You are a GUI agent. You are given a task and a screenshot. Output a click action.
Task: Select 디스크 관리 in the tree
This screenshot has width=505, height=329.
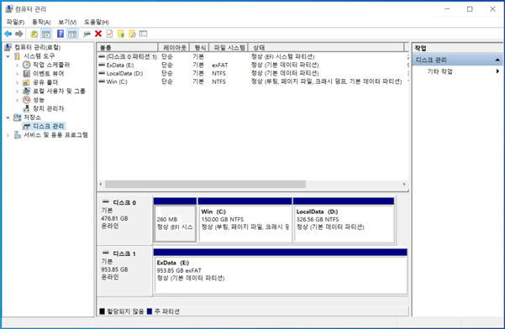(48, 126)
